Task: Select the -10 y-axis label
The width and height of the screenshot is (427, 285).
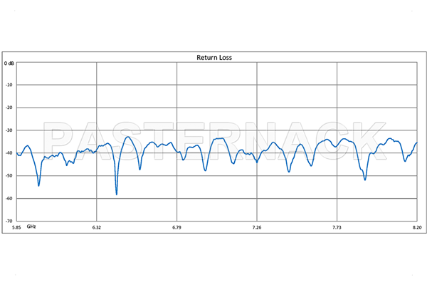Action: tap(9, 85)
